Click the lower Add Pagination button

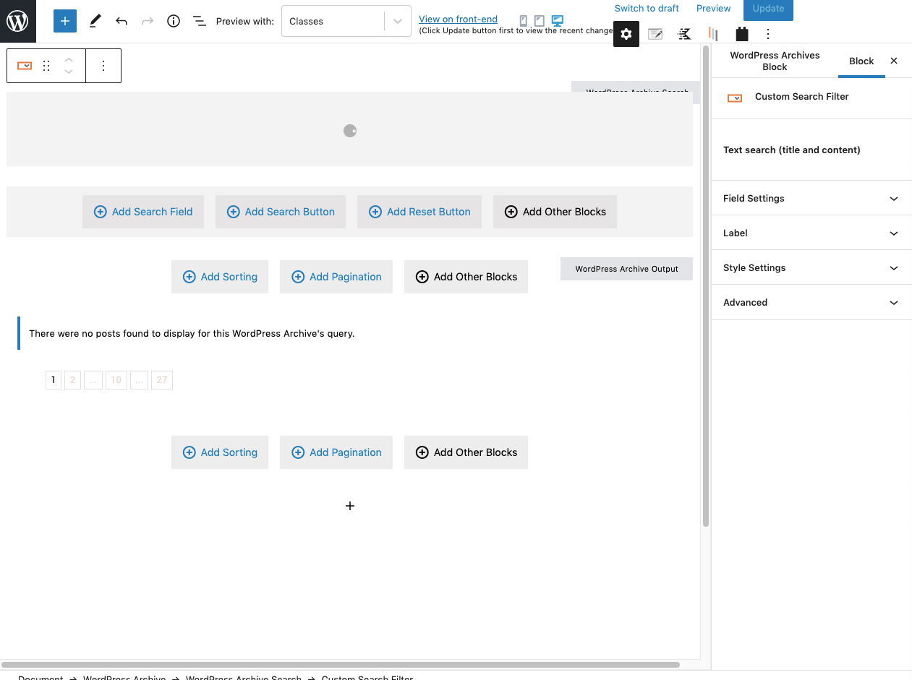coord(336,452)
